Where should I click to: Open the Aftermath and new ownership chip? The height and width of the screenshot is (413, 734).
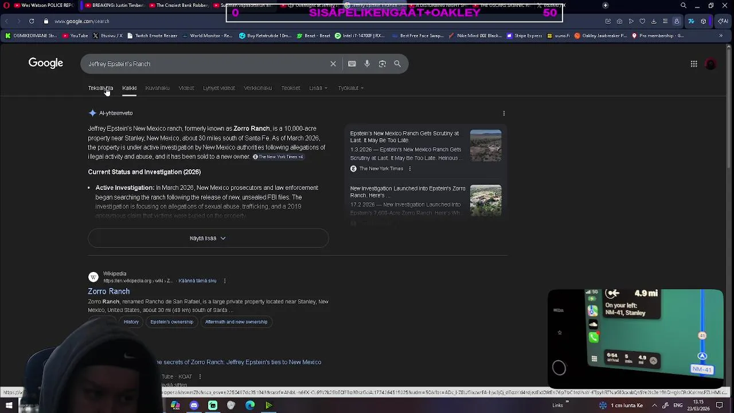pyautogui.click(x=236, y=322)
